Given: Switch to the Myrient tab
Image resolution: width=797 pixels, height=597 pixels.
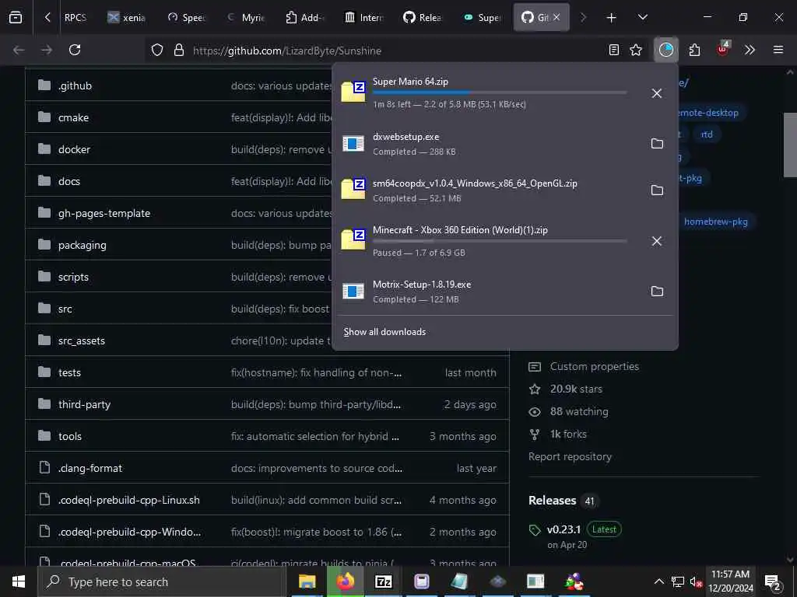Looking at the screenshot, I should coord(246,17).
